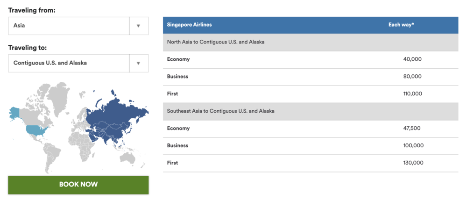467x201 pixels.
Task: Click the Asia selection field
Action: point(69,26)
